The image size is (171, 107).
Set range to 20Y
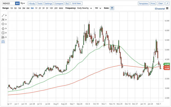56,8
